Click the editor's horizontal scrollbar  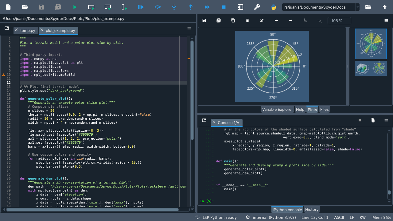[92, 210]
